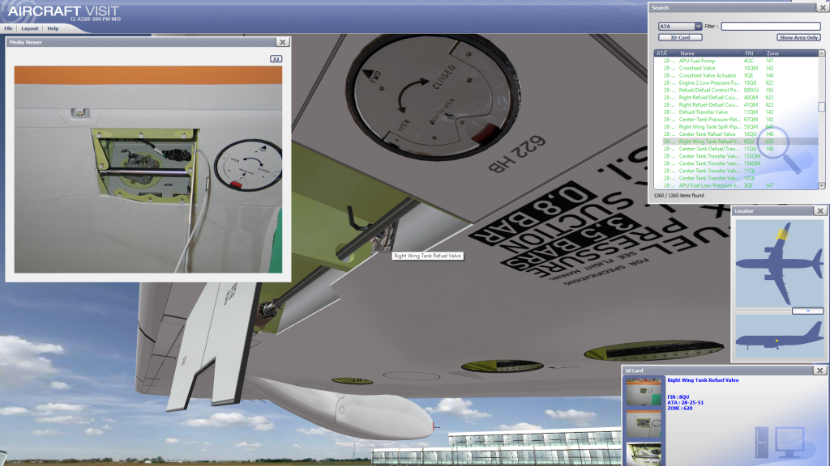Viewport: 830px width, 466px height.
Task: Click the X2 zoom button in Media Viewer
Action: click(x=276, y=58)
